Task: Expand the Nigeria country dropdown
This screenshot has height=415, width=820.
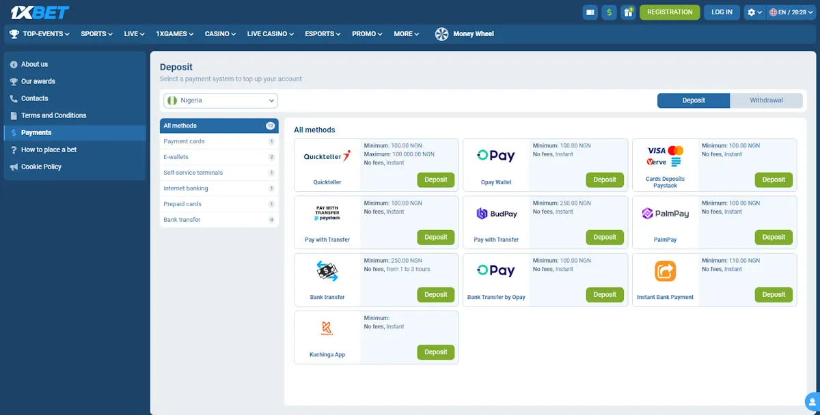Action: (x=220, y=100)
